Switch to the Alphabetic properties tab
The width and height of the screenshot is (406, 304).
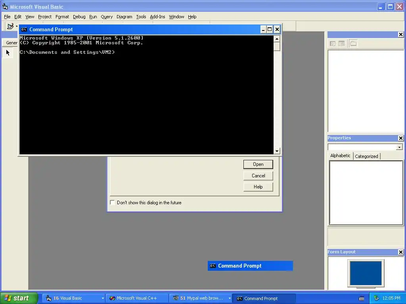click(x=340, y=156)
